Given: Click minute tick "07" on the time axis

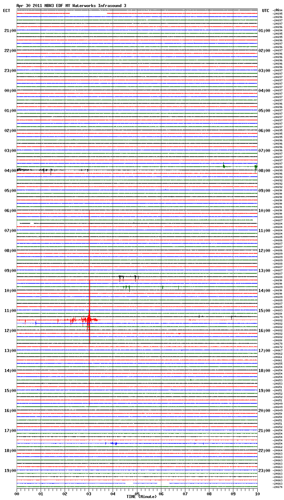Looking at the screenshot, I should coord(185,493).
